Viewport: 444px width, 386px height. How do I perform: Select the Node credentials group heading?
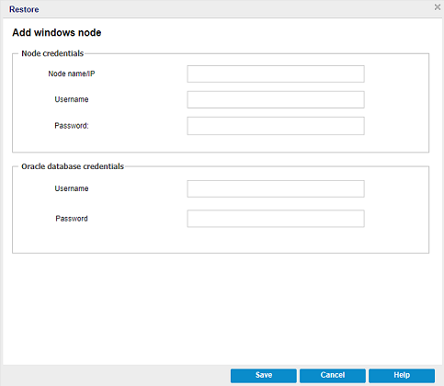coord(52,53)
